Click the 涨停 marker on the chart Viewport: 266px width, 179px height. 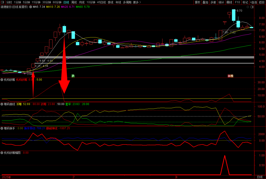(230, 76)
